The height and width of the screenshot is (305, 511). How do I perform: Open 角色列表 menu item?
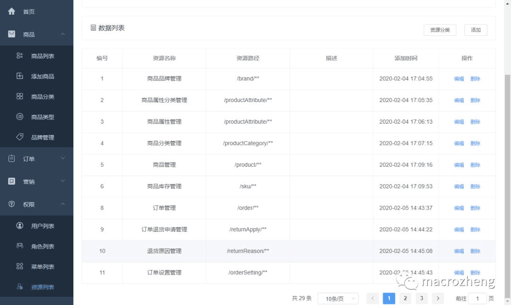click(36, 246)
